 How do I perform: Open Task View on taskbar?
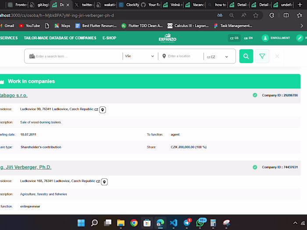(107, 223)
